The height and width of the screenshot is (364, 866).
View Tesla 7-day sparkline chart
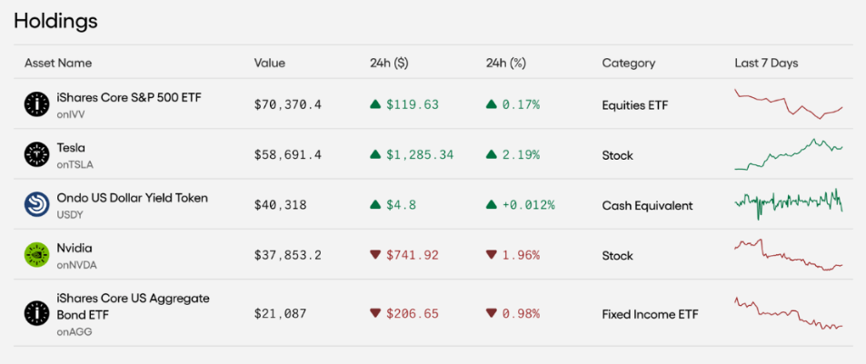coord(788,154)
